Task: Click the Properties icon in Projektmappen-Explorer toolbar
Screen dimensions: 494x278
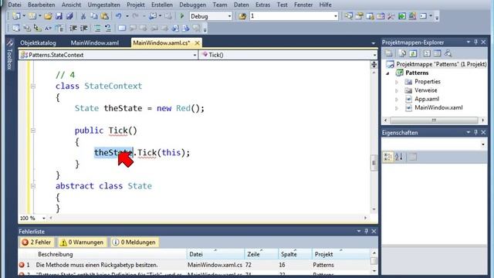Action: coord(388,53)
